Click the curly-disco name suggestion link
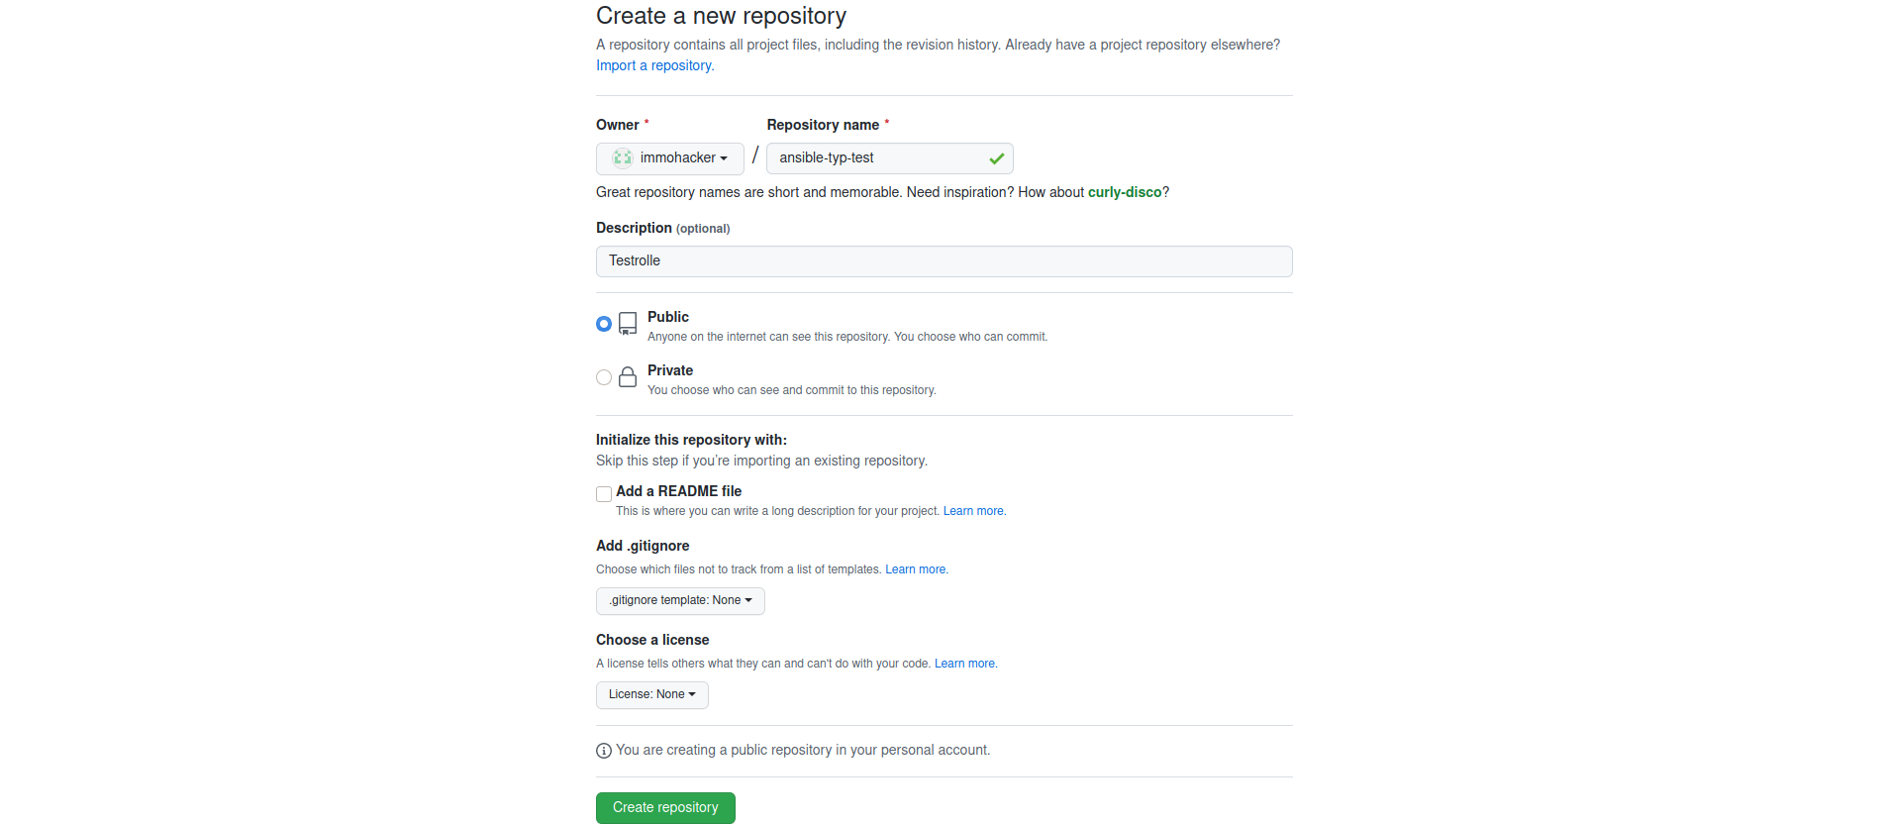 pos(1125,192)
